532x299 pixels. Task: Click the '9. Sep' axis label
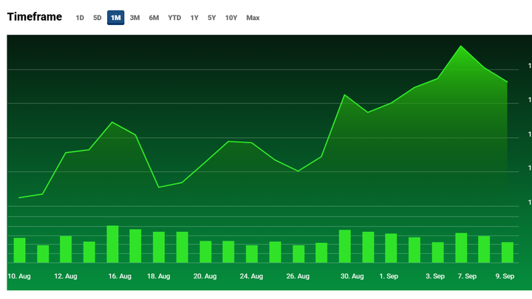[x=505, y=276]
